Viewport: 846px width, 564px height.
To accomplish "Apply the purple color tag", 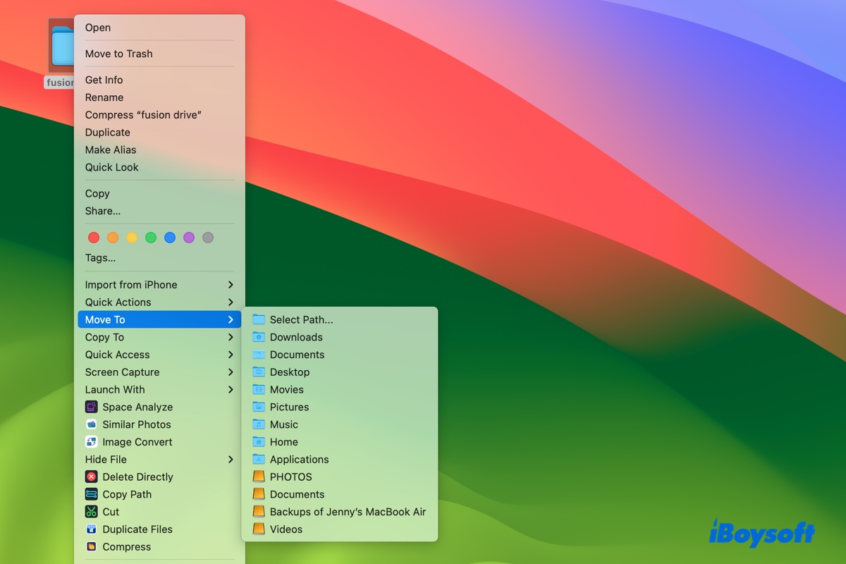I will tap(189, 238).
